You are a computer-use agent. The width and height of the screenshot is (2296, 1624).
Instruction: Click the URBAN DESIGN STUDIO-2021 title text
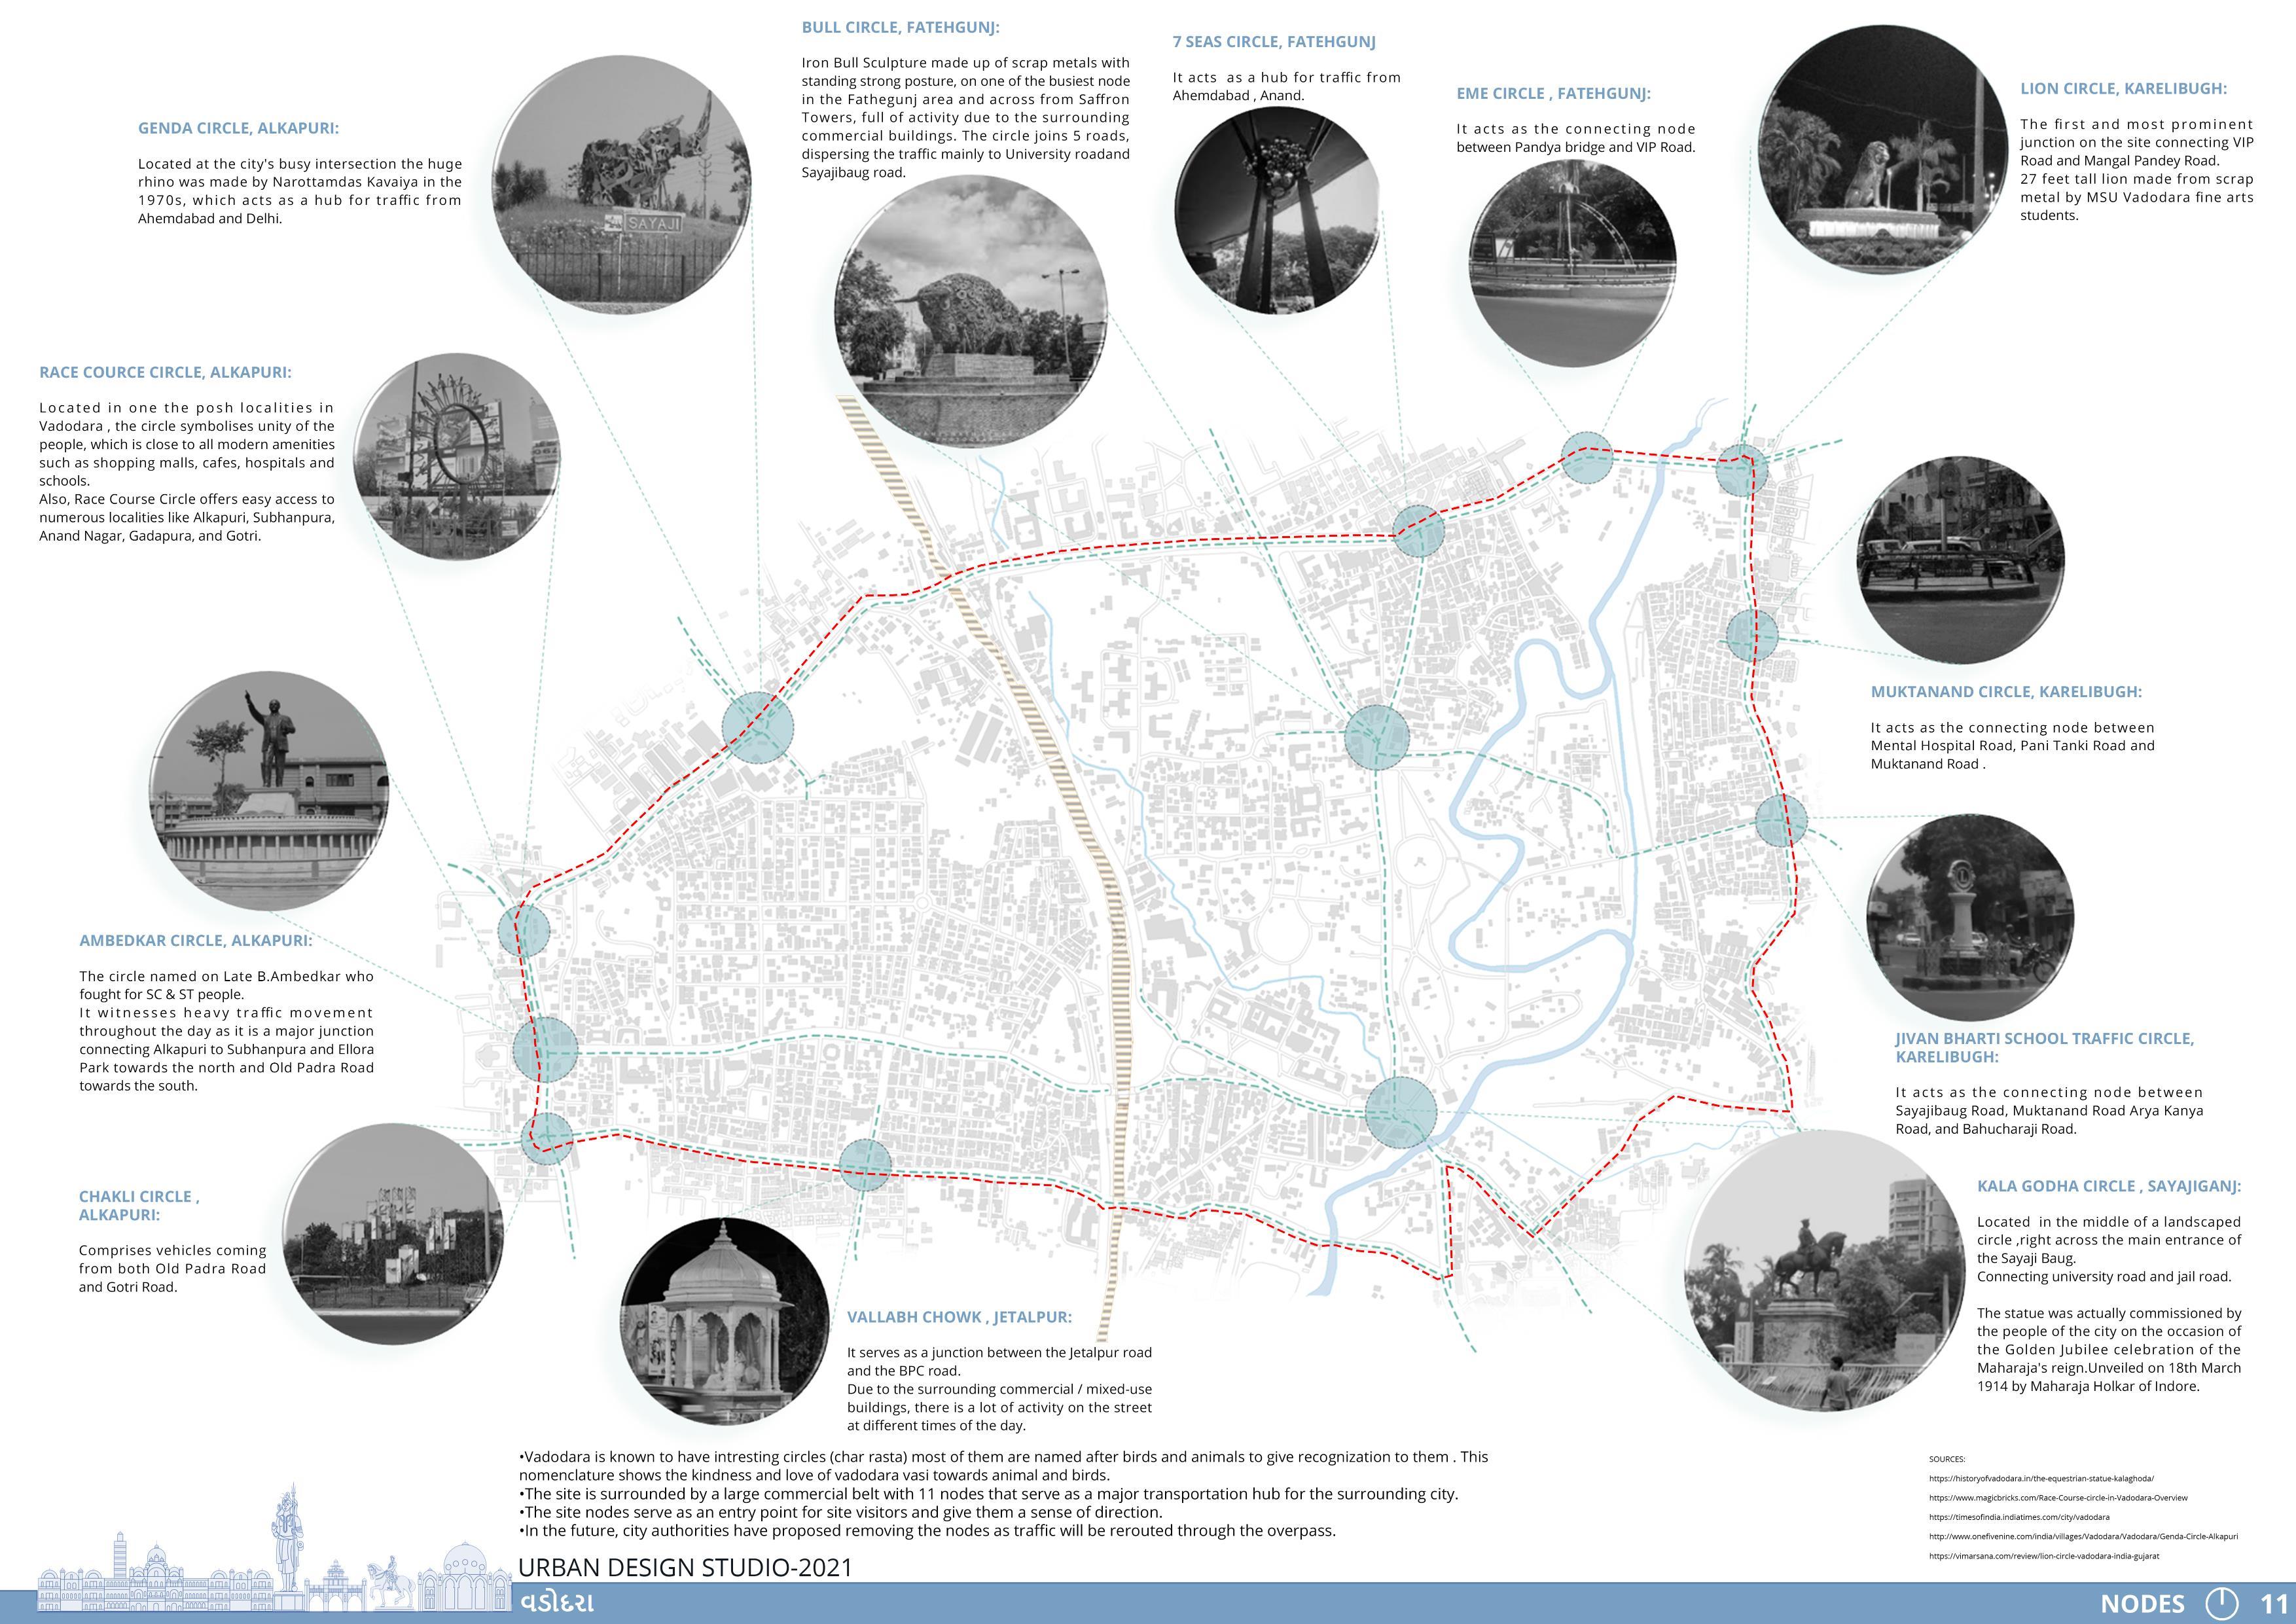[x=685, y=1568]
